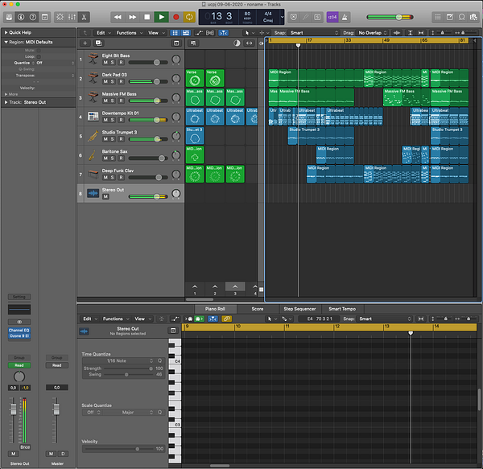Record-enable the Deep Funk Clav track
483x469 pixels.
tap(122, 178)
